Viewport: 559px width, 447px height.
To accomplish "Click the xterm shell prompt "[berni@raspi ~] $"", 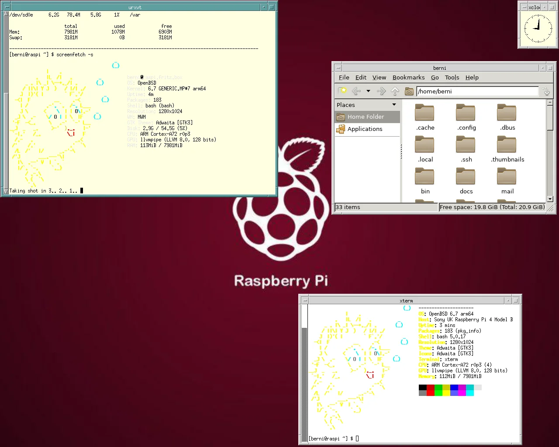I will (x=331, y=439).
